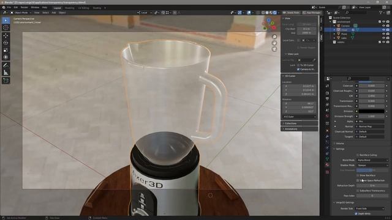Image resolution: width=392 pixels, height=220 pixels.
Task: Click the viewport pan hand gizmo
Action: [274, 43]
